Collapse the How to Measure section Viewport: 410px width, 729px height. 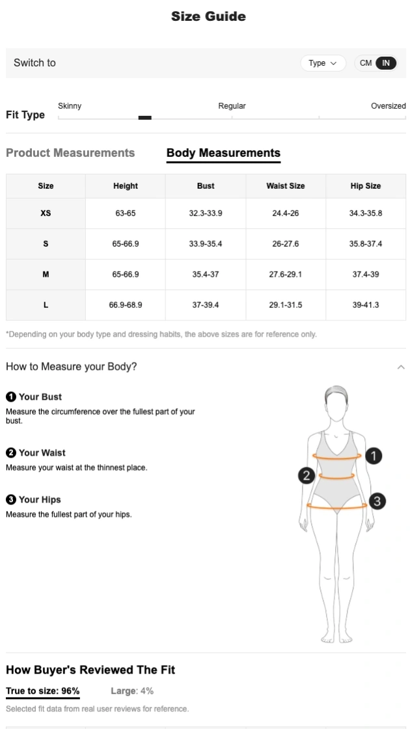tap(401, 367)
